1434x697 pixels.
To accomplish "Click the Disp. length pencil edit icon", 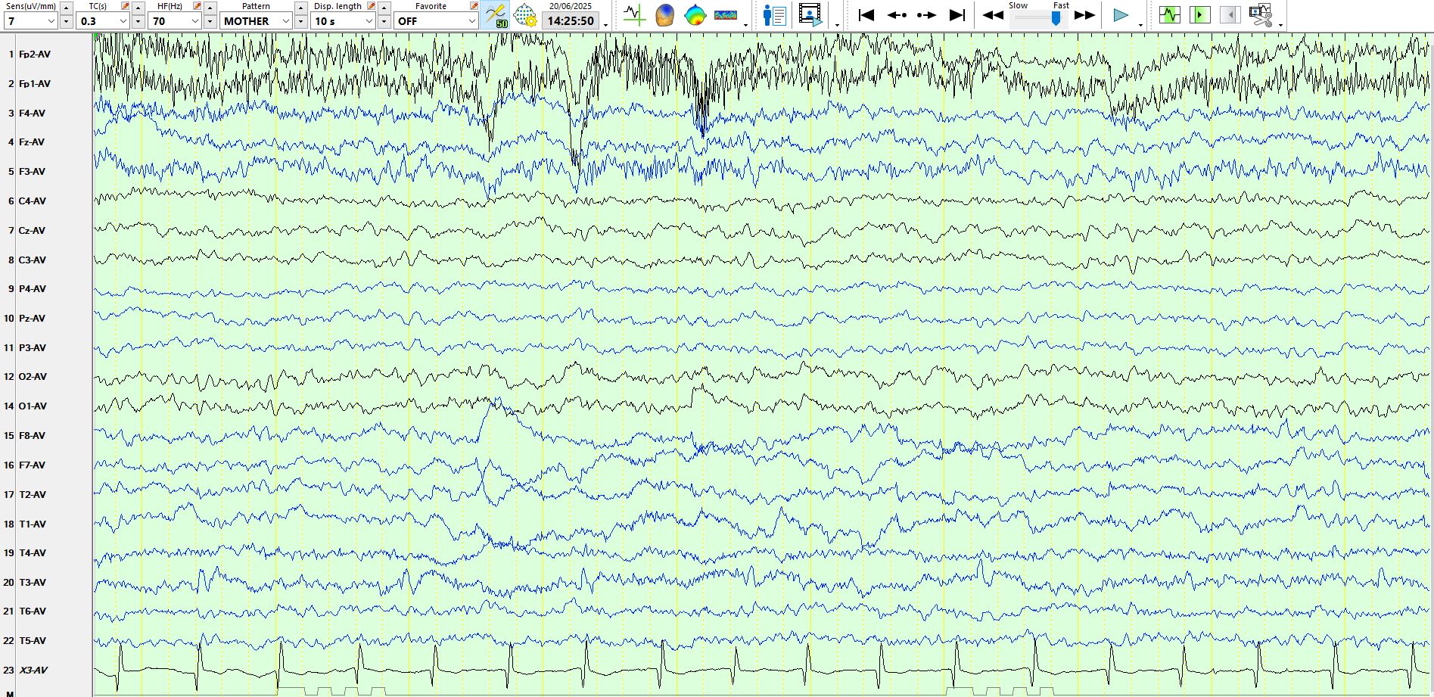I will (x=371, y=6).
